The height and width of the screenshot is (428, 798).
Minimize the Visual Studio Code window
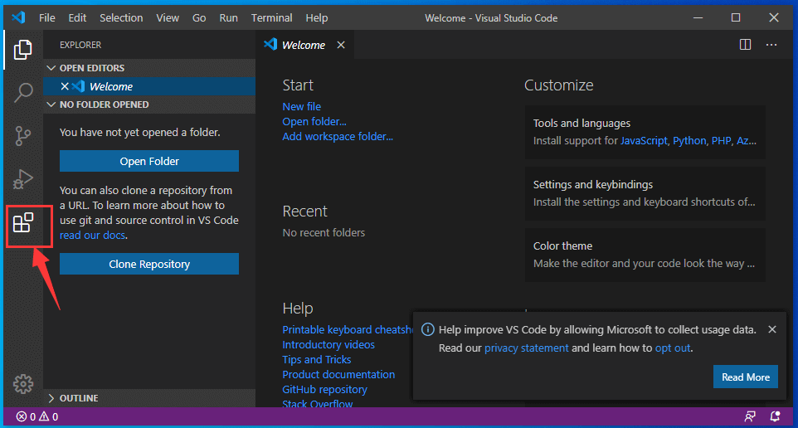(698, 17)
